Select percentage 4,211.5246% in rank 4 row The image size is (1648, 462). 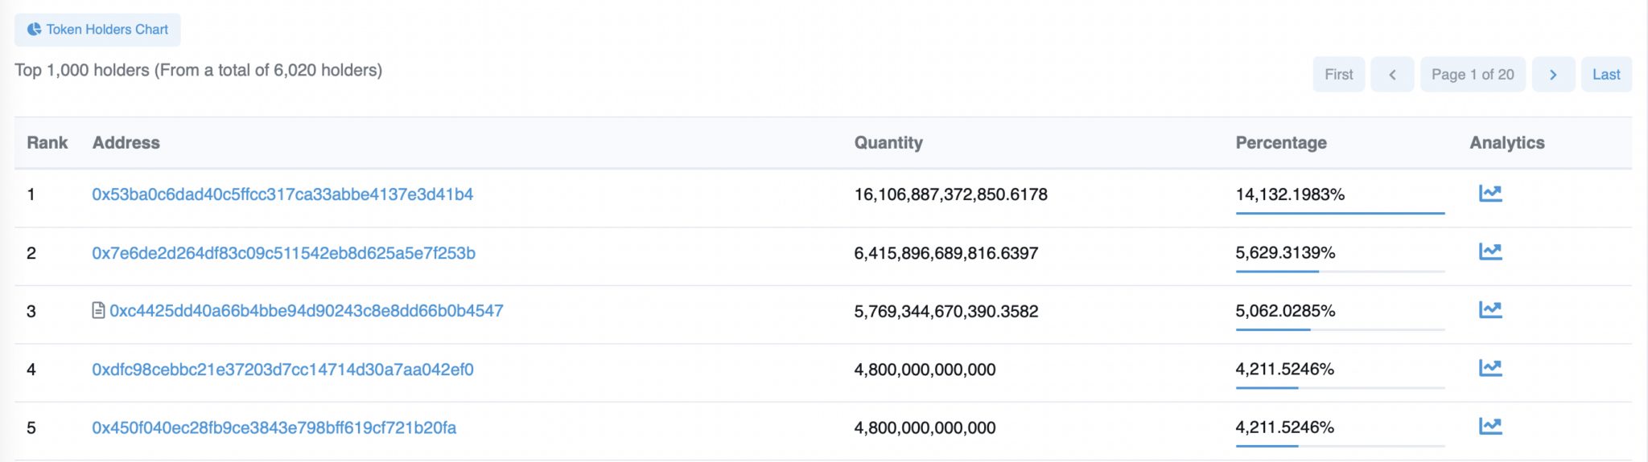pyautogui.click(x=1284, y=369)
